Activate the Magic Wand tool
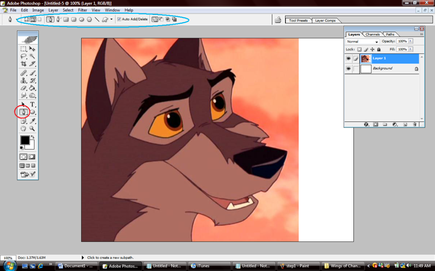 [x=32, y=56]
